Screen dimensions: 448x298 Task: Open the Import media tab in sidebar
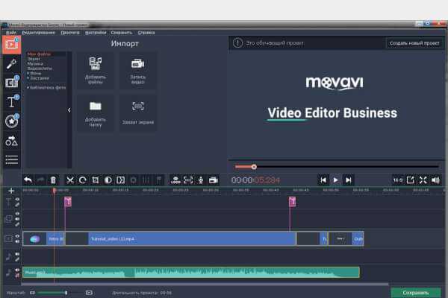tap(11, 45)
